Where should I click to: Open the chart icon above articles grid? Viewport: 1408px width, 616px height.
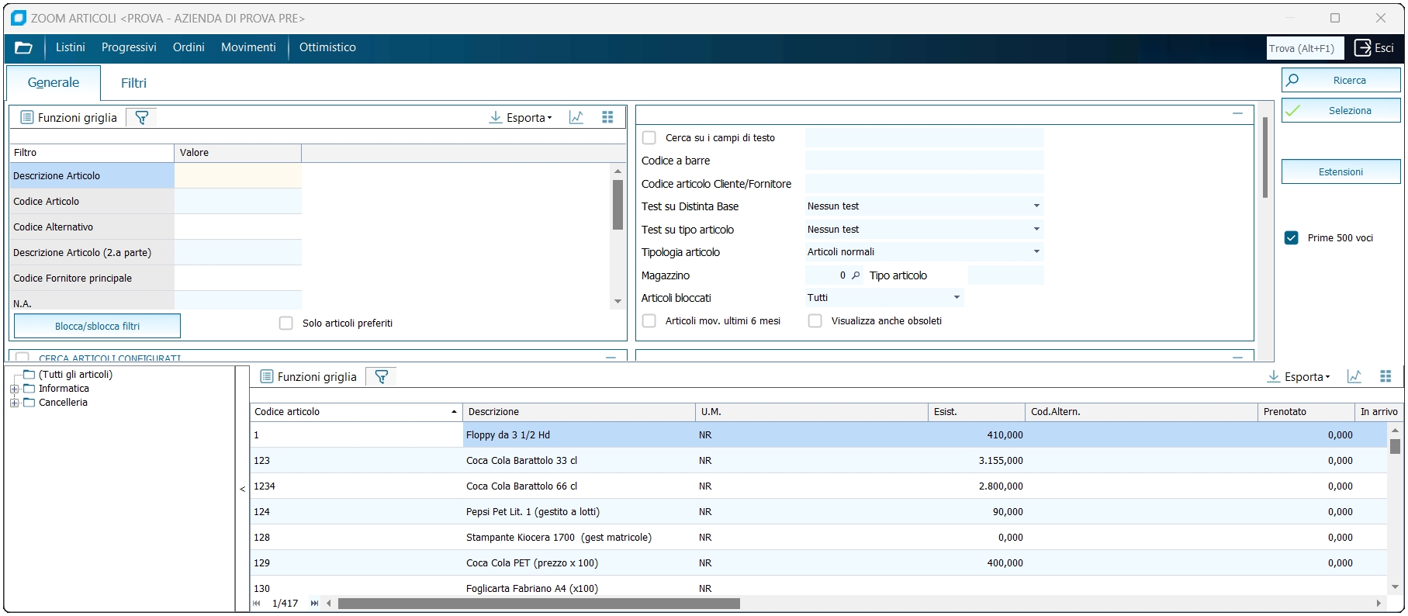(1354, 377)
